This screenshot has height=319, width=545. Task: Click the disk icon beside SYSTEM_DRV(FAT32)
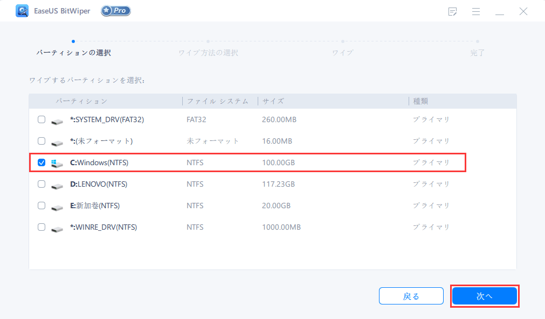pos(57,119)
